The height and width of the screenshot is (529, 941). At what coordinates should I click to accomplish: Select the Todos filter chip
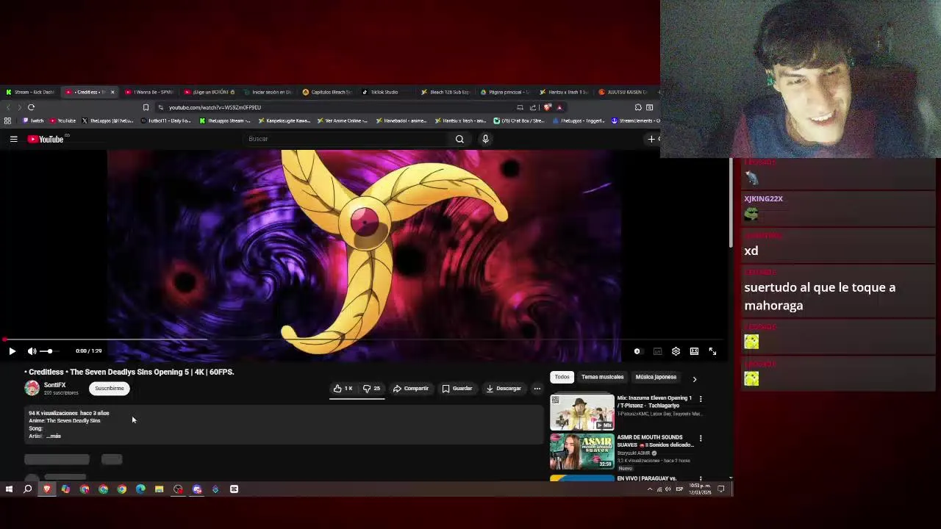562,377
